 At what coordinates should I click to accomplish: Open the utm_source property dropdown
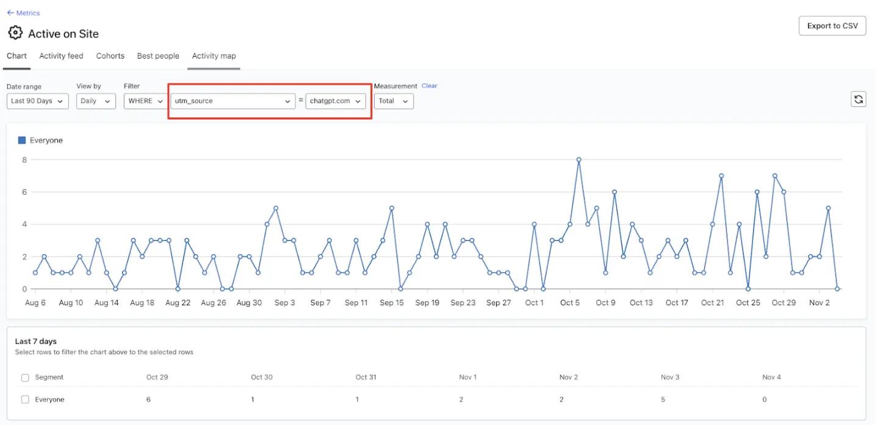pos(232,101)
